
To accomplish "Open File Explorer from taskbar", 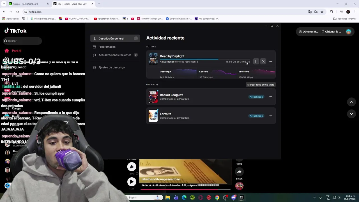I will click(168, 198).
